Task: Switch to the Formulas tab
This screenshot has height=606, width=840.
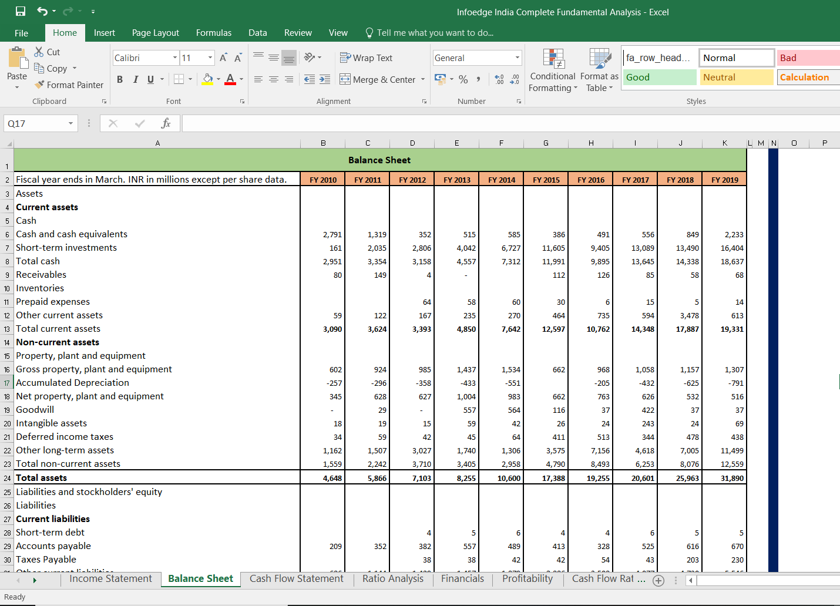Action: [x=214, y=33]
